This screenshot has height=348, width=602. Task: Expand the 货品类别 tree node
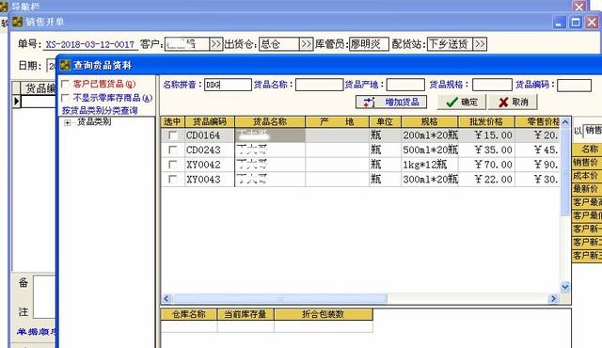[68, 122]
